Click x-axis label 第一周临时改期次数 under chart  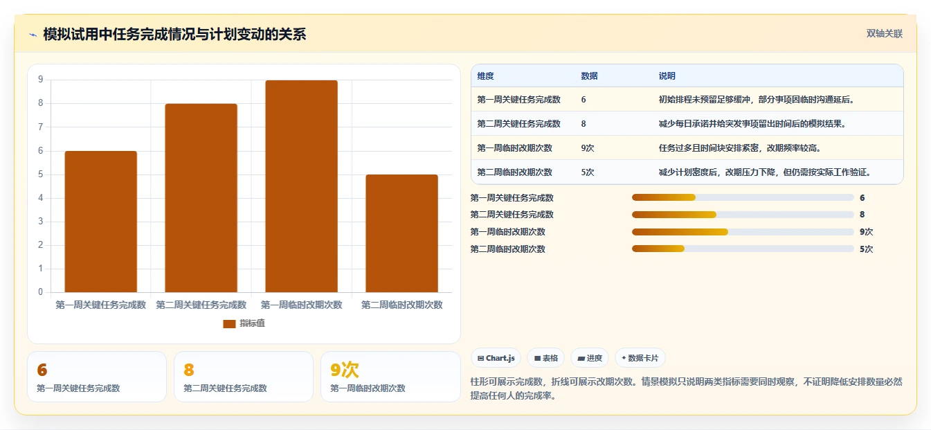point(302,305)
